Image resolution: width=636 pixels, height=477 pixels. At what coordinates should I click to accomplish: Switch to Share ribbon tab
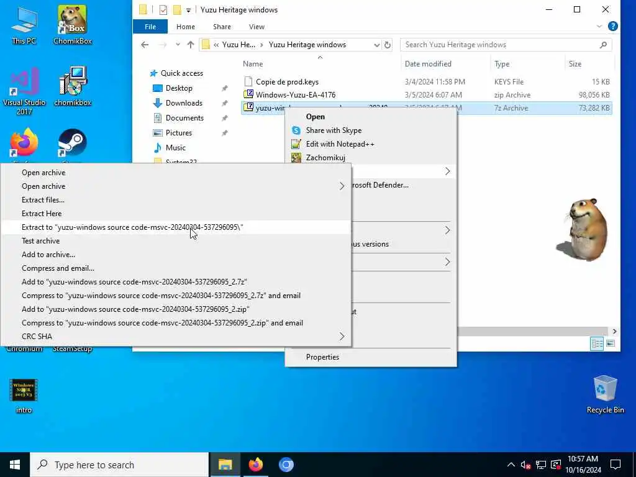[222, 26]
